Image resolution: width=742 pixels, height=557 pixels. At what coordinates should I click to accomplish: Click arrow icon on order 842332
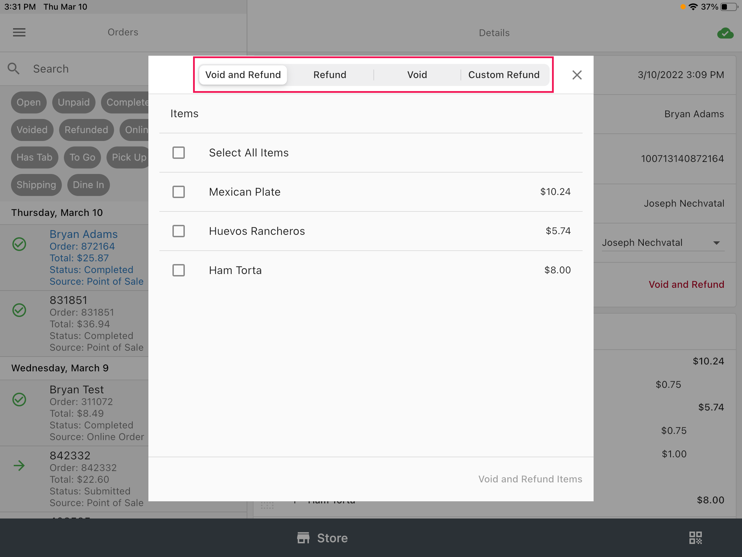pyautogui.click(x=19, y=466)
